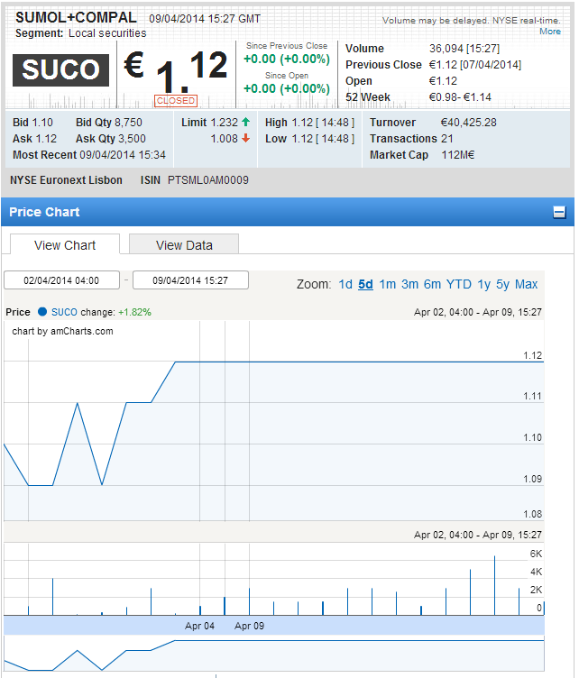The height and width of the screenshot is (678, 579).
Task: Select YTD zoom range
Action: 458,284
